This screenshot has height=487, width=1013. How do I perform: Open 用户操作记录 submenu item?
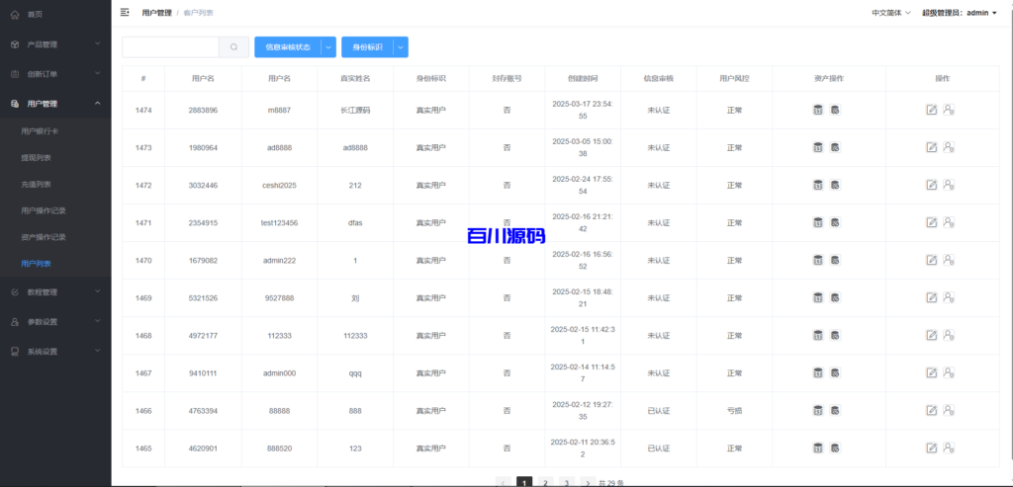(55, 210)
